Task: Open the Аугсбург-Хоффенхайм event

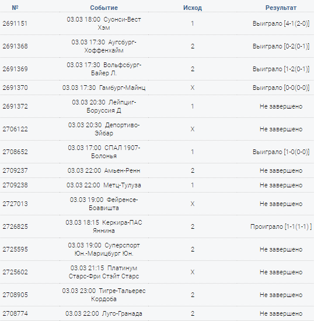Action: (104, 46)
